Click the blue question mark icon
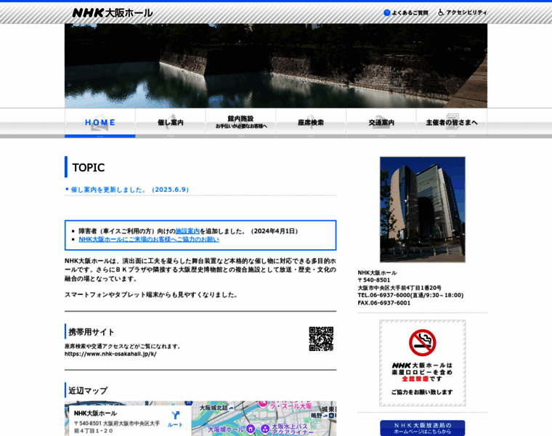 387,12
